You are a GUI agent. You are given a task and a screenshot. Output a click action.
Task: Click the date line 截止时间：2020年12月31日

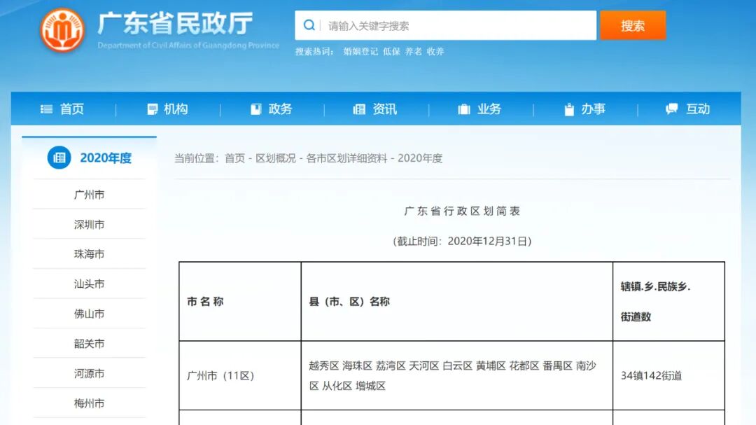click(463, 241)
